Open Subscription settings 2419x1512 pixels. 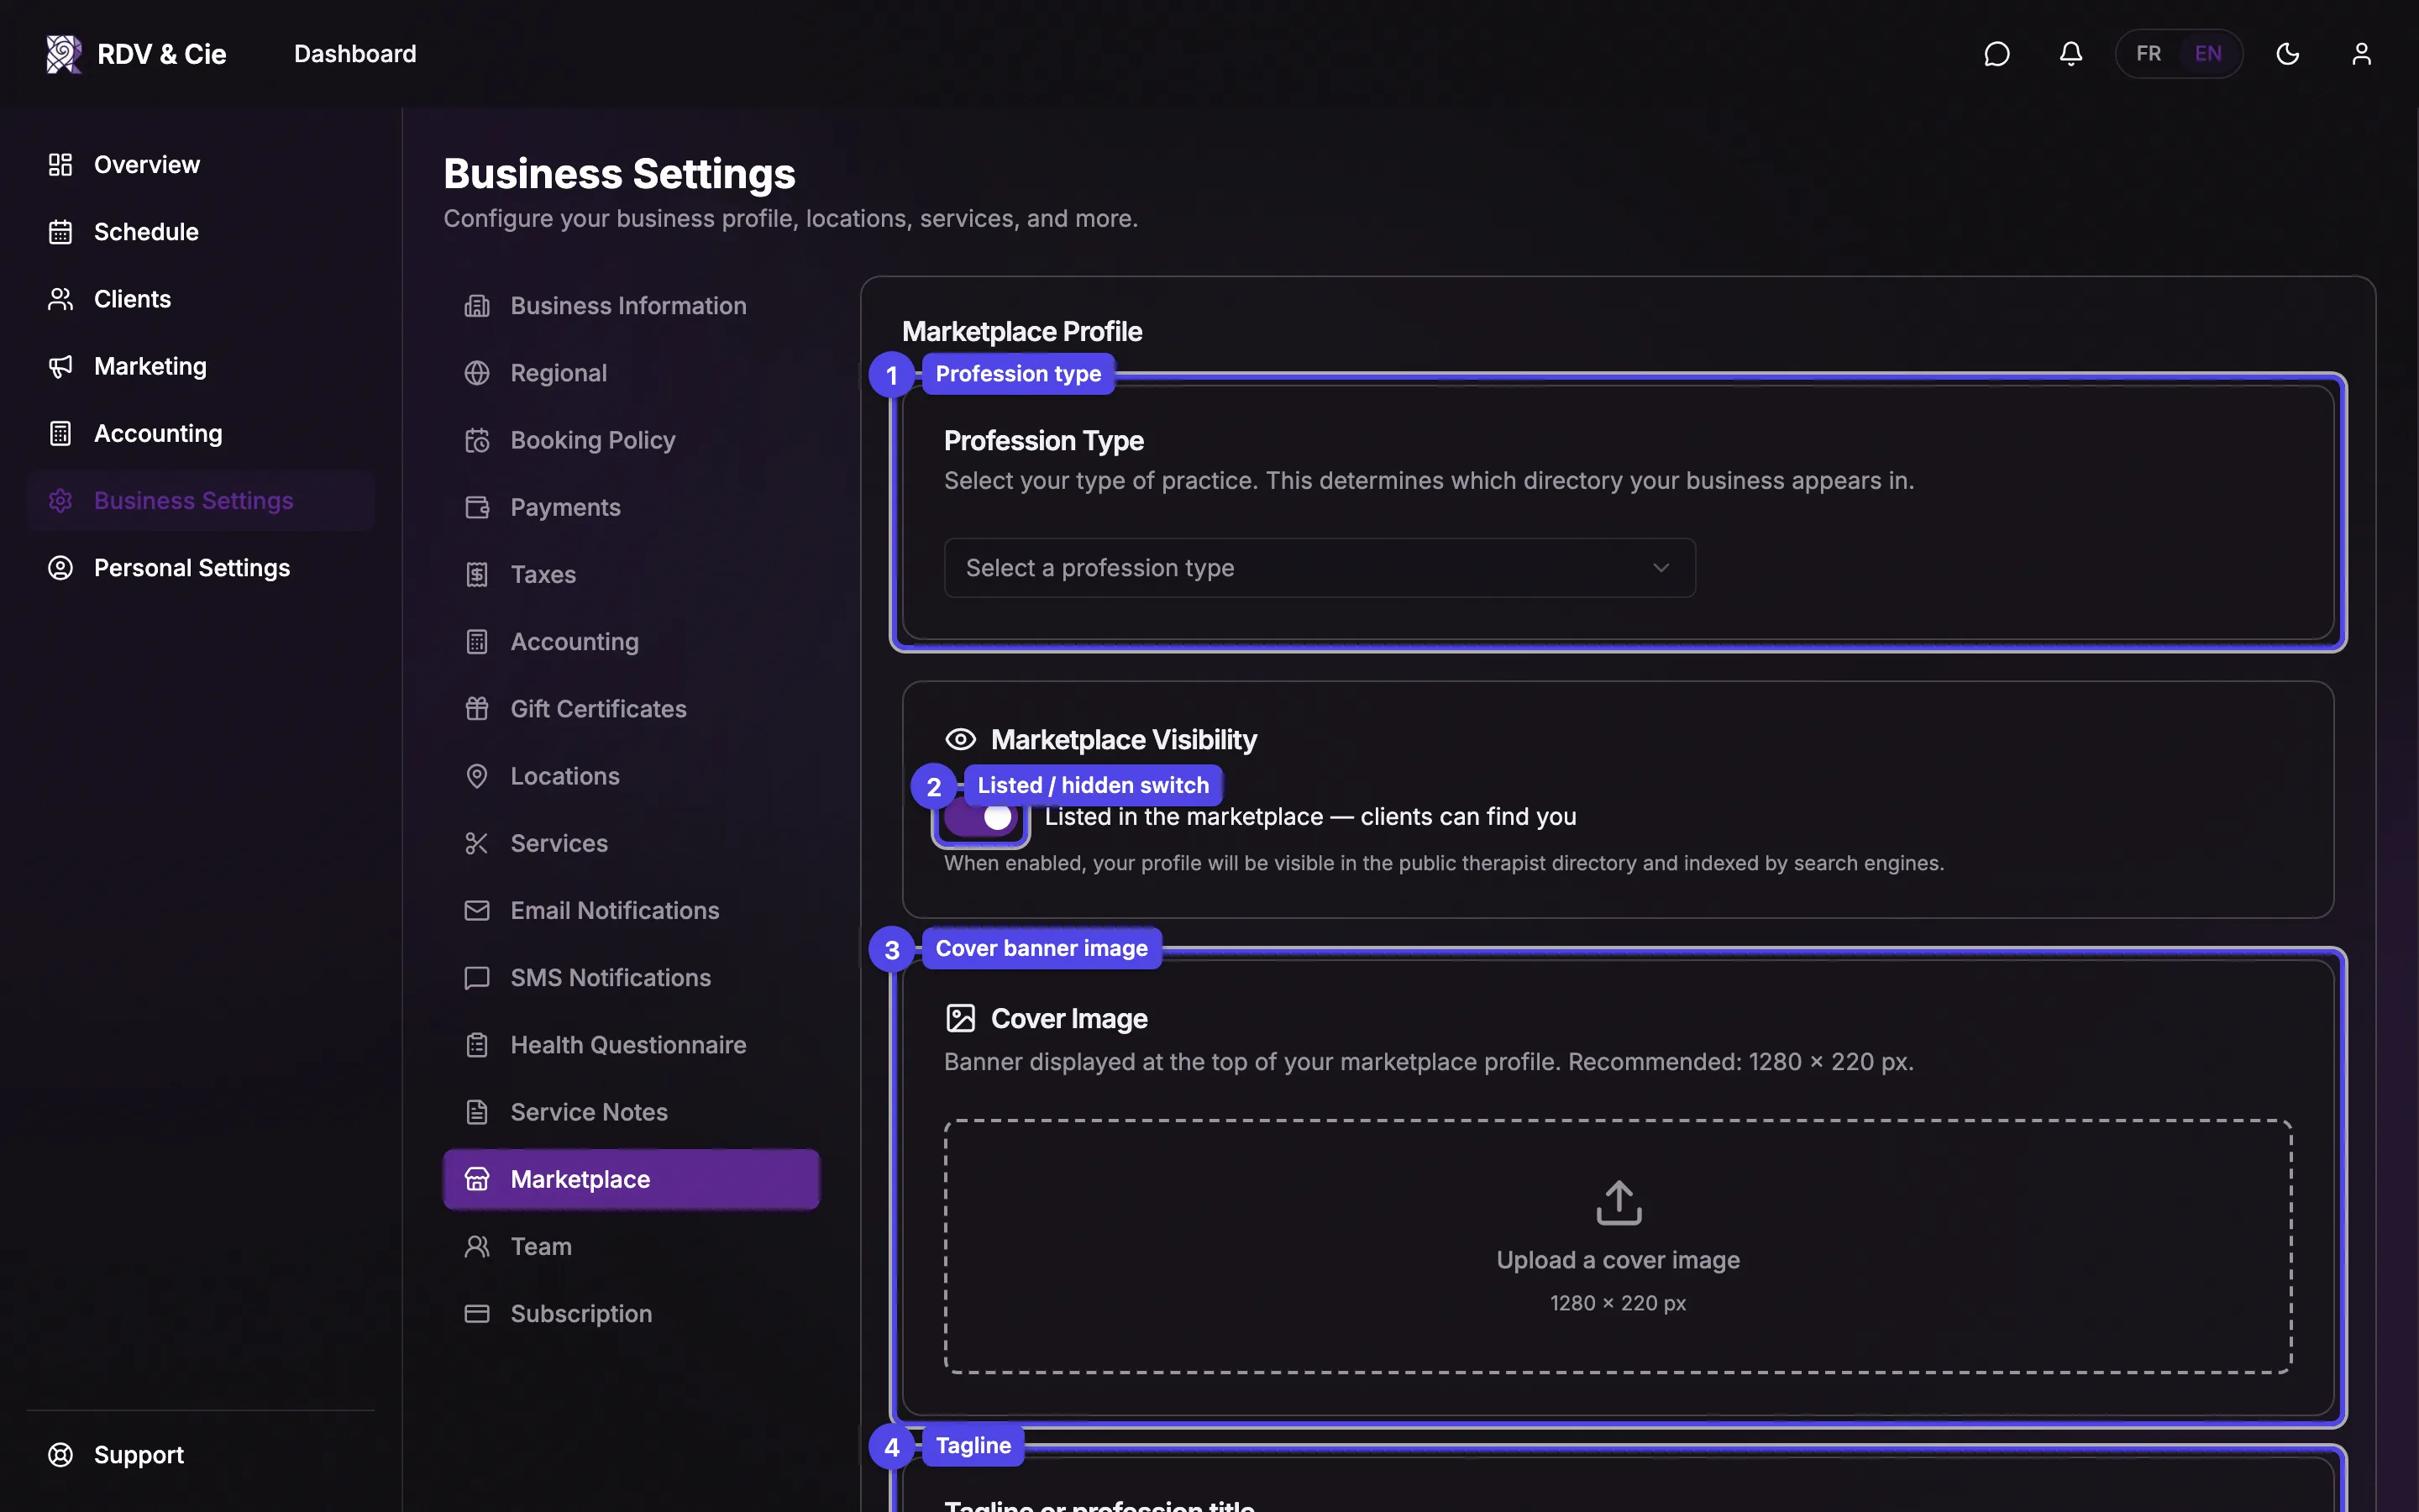pos(631,1314)
